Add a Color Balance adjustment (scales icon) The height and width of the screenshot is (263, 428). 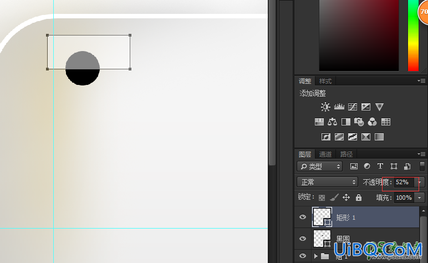coord(332,122)
